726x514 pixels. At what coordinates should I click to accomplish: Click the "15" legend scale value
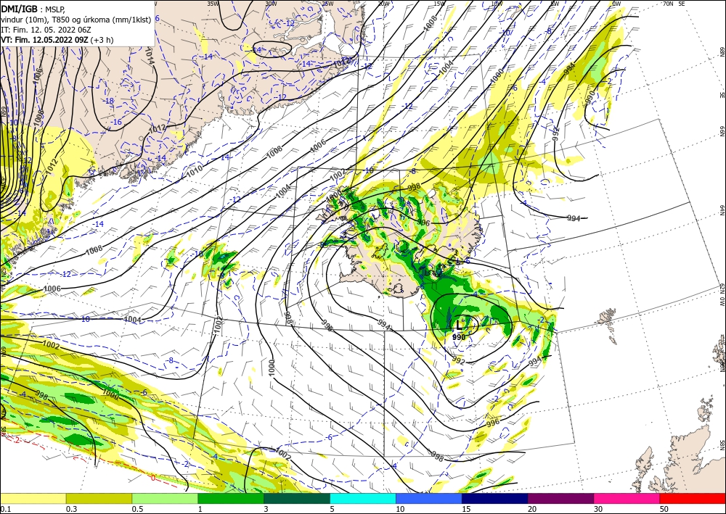point(467,509)
